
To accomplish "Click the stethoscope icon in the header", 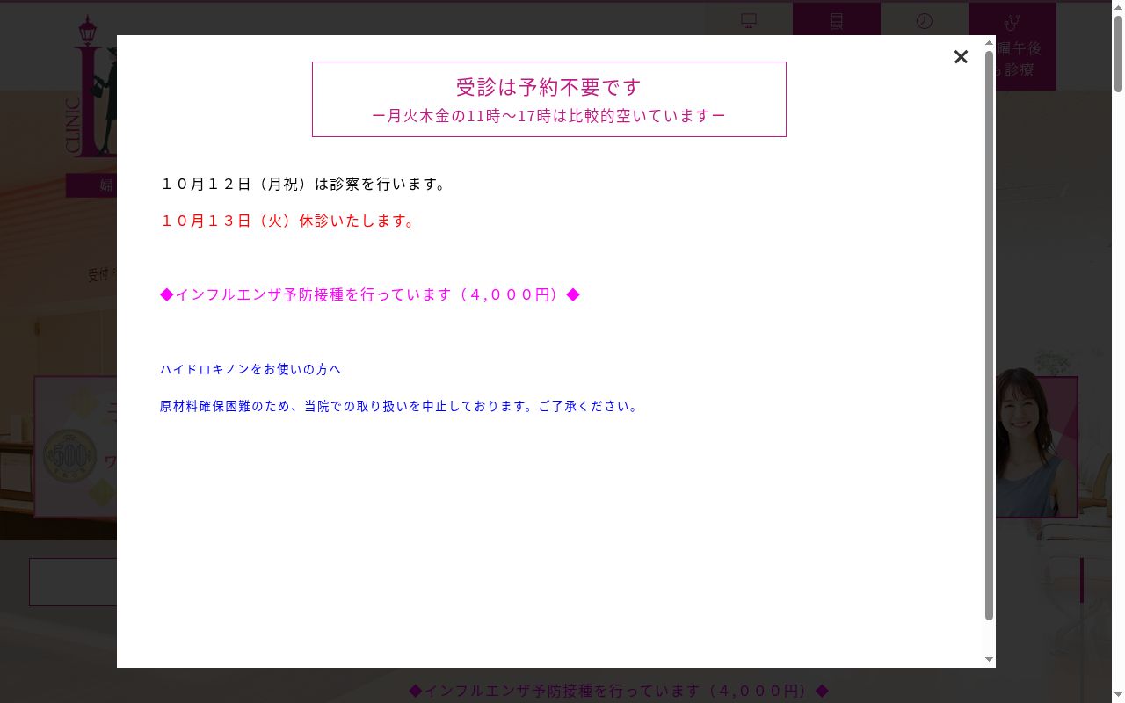I will pyautogui.click(x=1012, y=21).
